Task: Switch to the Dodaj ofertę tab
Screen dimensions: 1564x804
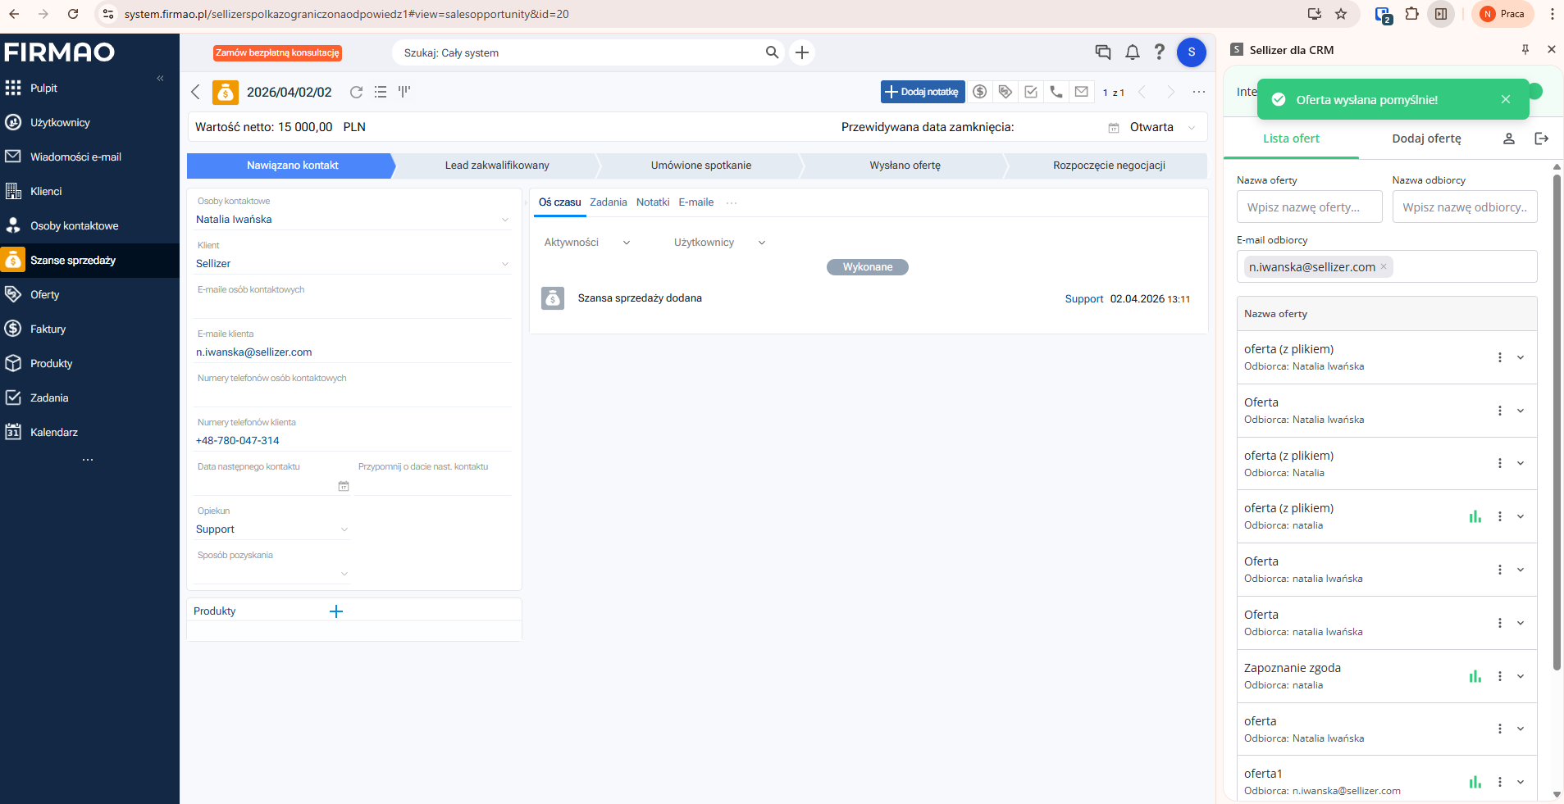Action: click(x=1426, y=139)
